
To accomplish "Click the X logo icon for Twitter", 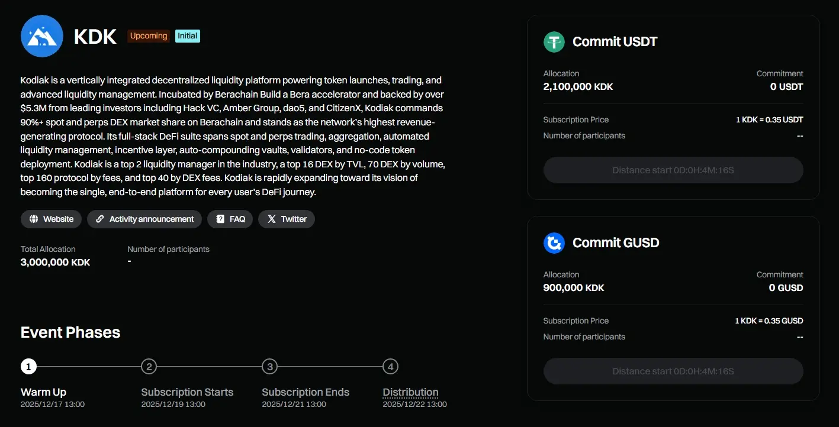I will [x=271, y=219].
